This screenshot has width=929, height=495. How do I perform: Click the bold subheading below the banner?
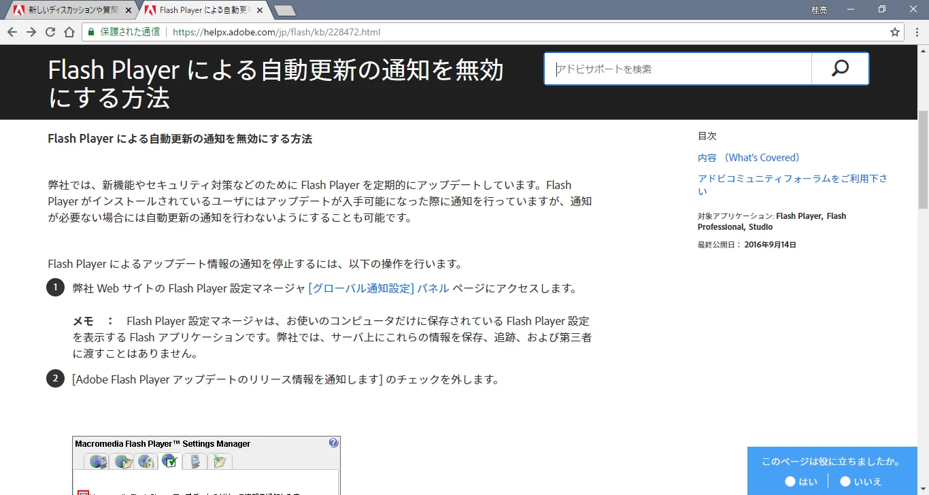tap(180, 139)
